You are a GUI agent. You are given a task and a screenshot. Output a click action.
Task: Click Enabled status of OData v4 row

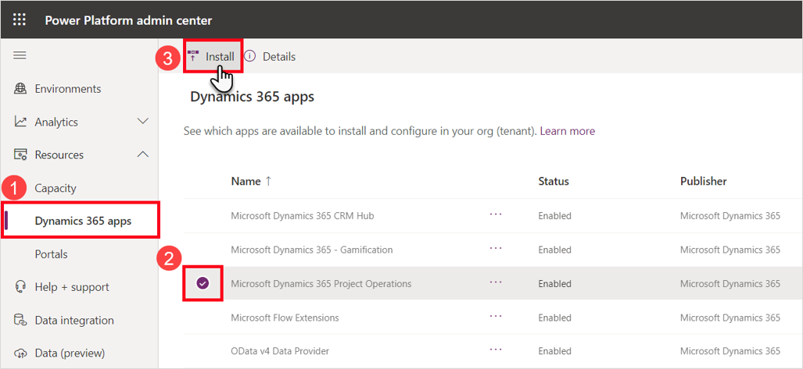pos(554,351)
